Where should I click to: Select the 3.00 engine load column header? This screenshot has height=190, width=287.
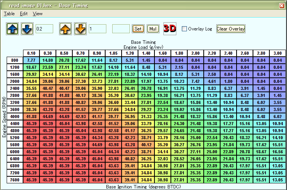[x=278, y=53]
